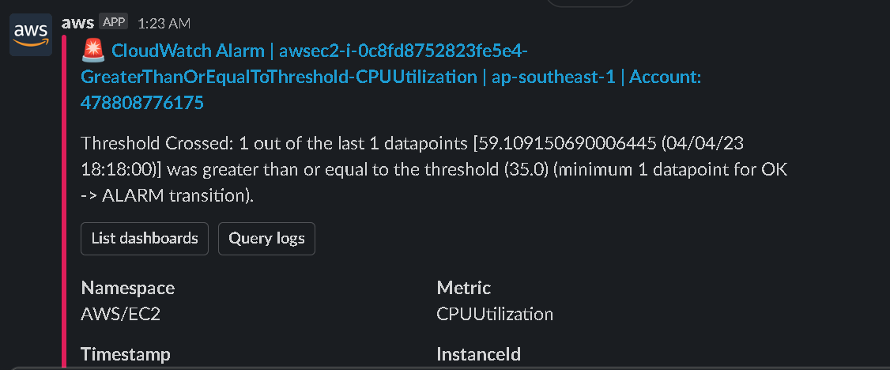Click the APP badge next to aws
Screen dimensions: 890x370
[x=114, y=23]
